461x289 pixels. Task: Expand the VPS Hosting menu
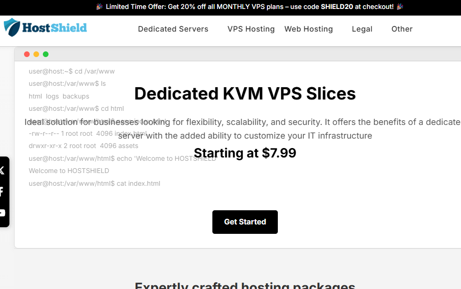pos(251,29)
